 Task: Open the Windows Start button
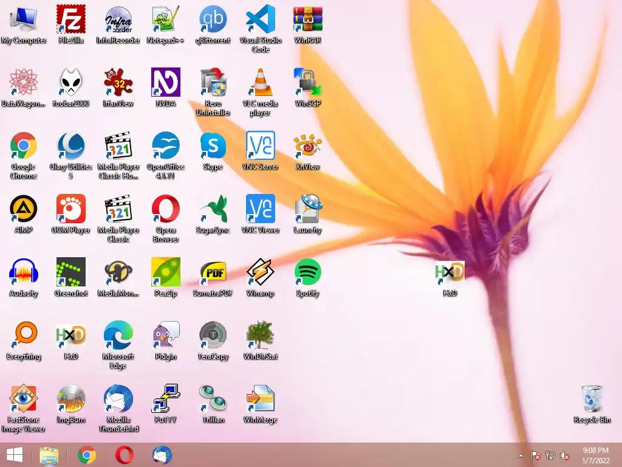point(15,455)
